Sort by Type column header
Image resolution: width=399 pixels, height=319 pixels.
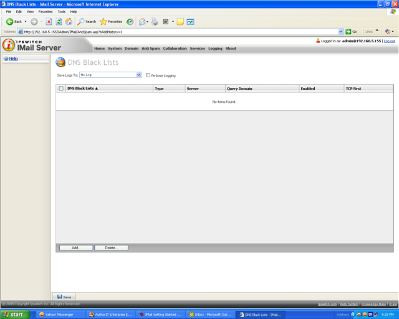[x=169, y=88]
